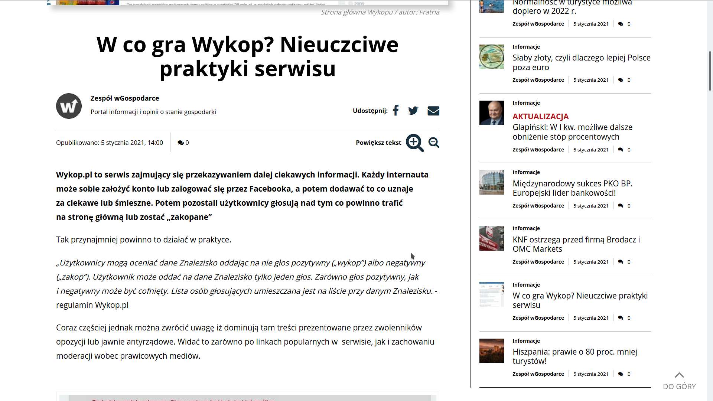Click the AKTUALIZACJA red label

click(541, 117)
